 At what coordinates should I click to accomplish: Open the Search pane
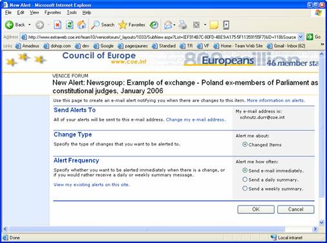103,25
